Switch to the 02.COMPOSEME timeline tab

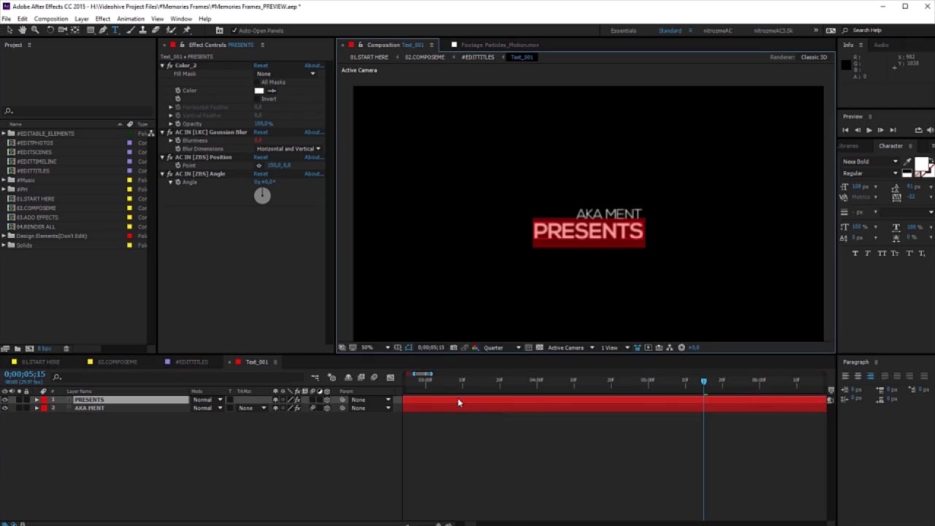[113, 362]
